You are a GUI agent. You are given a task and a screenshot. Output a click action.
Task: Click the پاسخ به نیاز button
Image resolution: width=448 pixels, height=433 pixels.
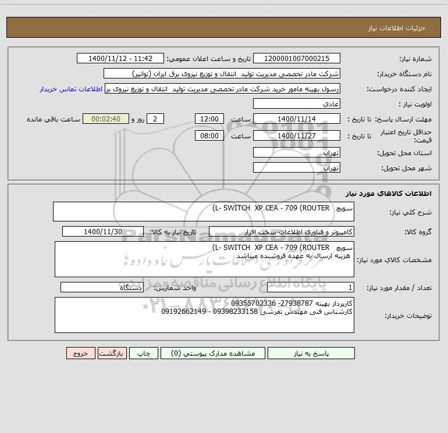click(311, 353)
